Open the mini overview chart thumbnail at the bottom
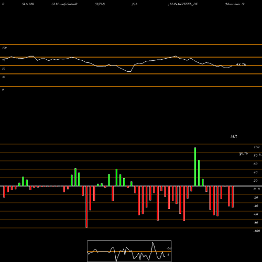 point(129,251)
